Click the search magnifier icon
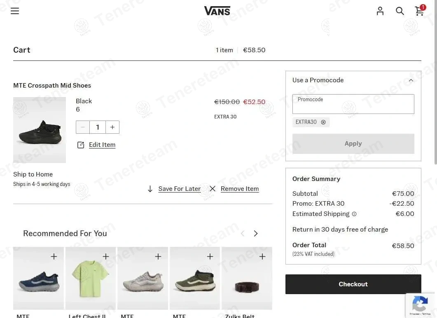Screen dimensions: 437x318 (x=400, y=11)
